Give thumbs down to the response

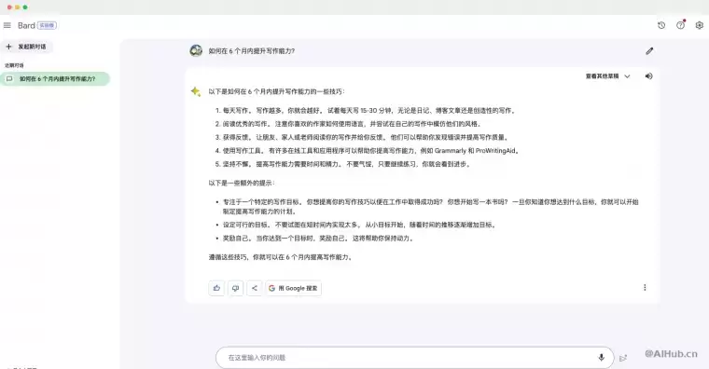[x=236, y=288]
